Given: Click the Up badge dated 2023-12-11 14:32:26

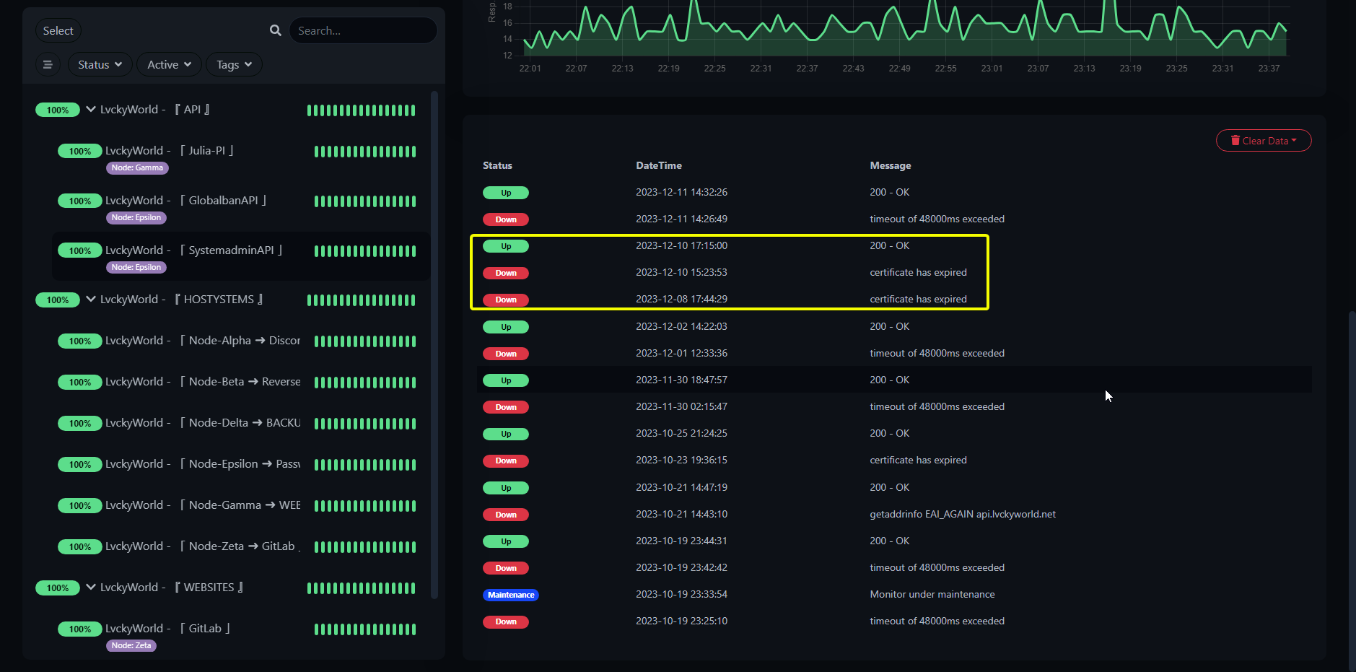Looking at the screenshot, I should click(505, 193).
